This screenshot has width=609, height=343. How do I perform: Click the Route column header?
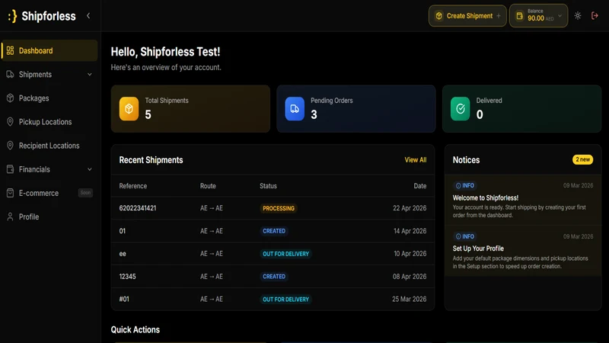click(x=208, y=186)
